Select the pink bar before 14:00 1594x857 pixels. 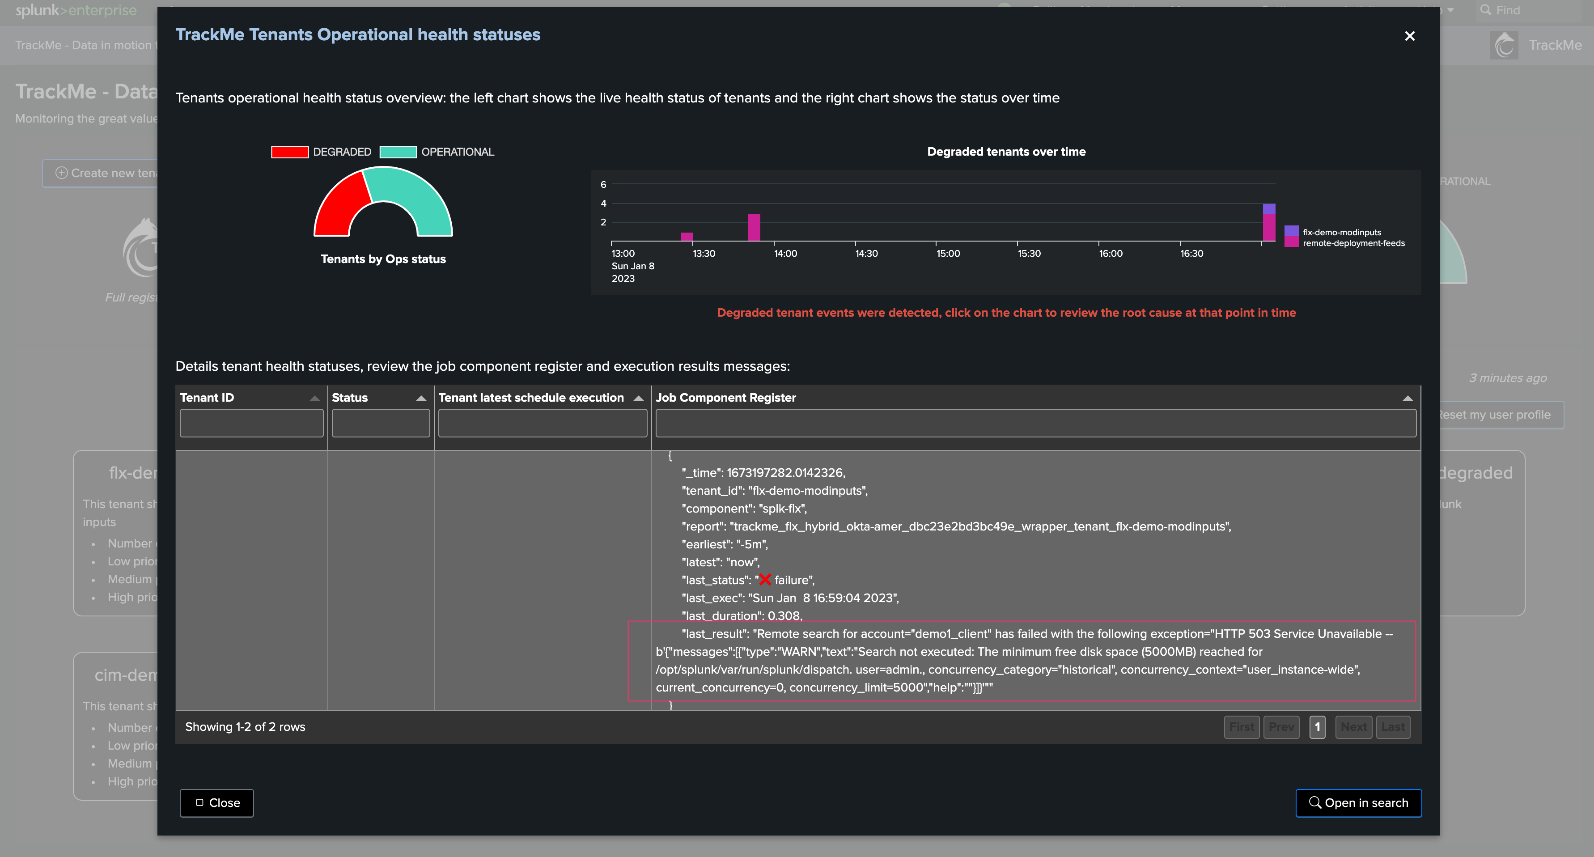(754, 227)
